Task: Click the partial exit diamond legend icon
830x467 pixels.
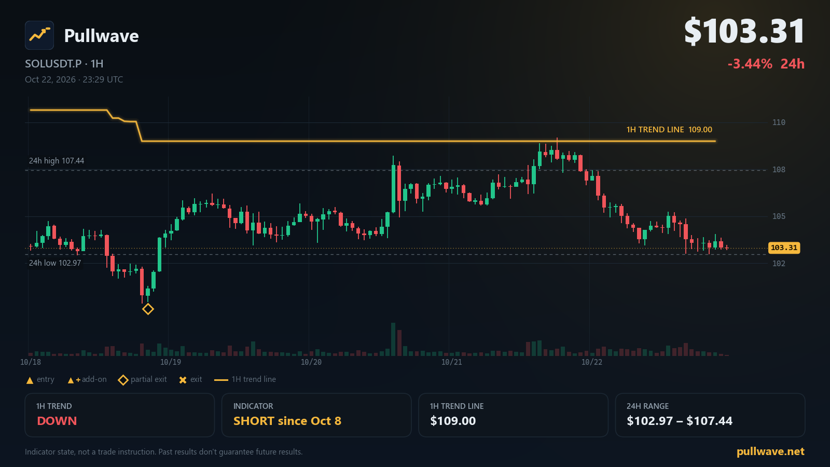Action: tap(123, 380)
